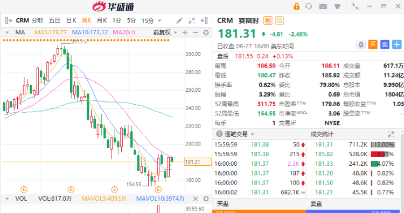Close the VOL indicator panel
This screenshot has width=404, height=213.
(196, 199)
